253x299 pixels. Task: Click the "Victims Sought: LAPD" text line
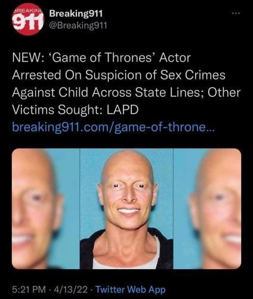75,109
